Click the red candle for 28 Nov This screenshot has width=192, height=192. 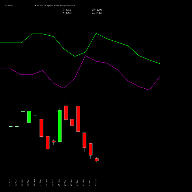[x=72, y=122]
